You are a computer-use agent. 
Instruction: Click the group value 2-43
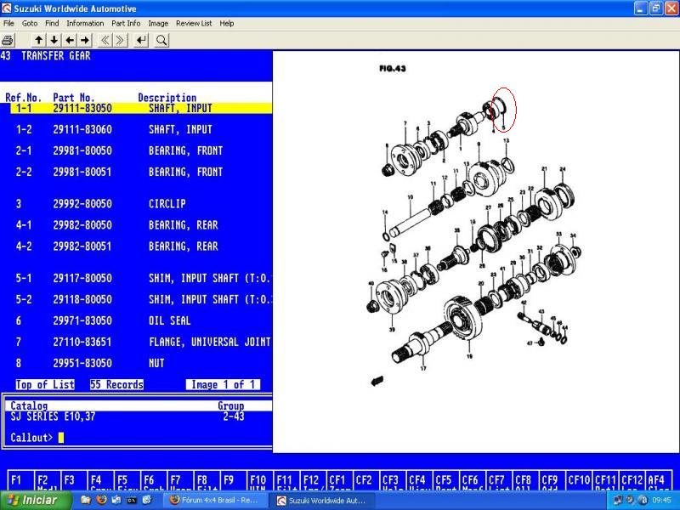click(x=234, y=416)
